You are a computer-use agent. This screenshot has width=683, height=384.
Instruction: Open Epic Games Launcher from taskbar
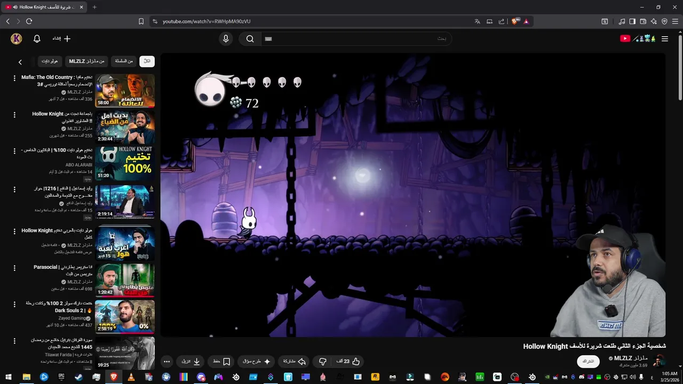(x=61, y=377)
